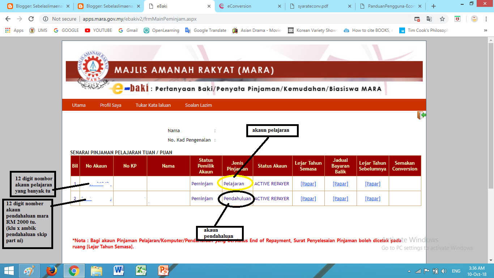Viewport: 494px width, 278px height.
Task: Go back using browser back arrow
Action: [8, 19]
